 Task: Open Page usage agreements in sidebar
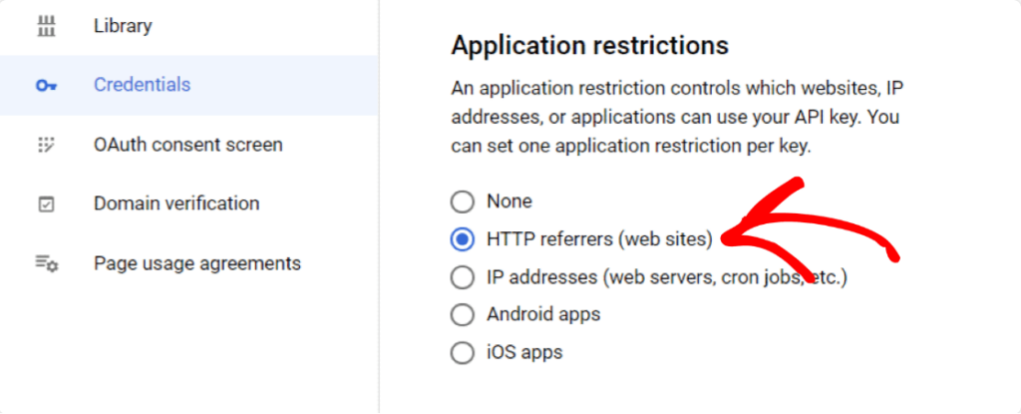[x=188, y=263]
